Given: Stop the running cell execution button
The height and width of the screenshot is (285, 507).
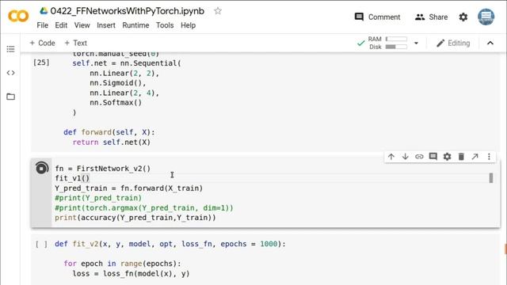Looking at the screenshot, I should pos(41,169).
